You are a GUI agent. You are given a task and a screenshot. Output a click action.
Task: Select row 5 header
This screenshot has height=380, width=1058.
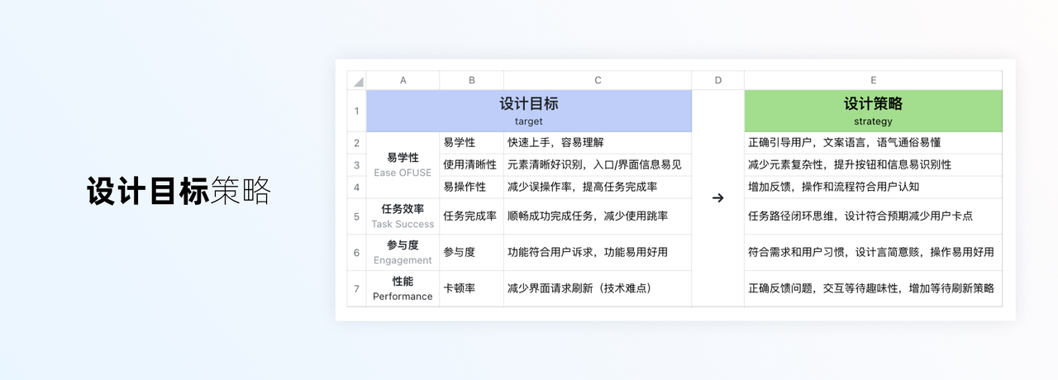pyautogui.click(x=357, y=216)
